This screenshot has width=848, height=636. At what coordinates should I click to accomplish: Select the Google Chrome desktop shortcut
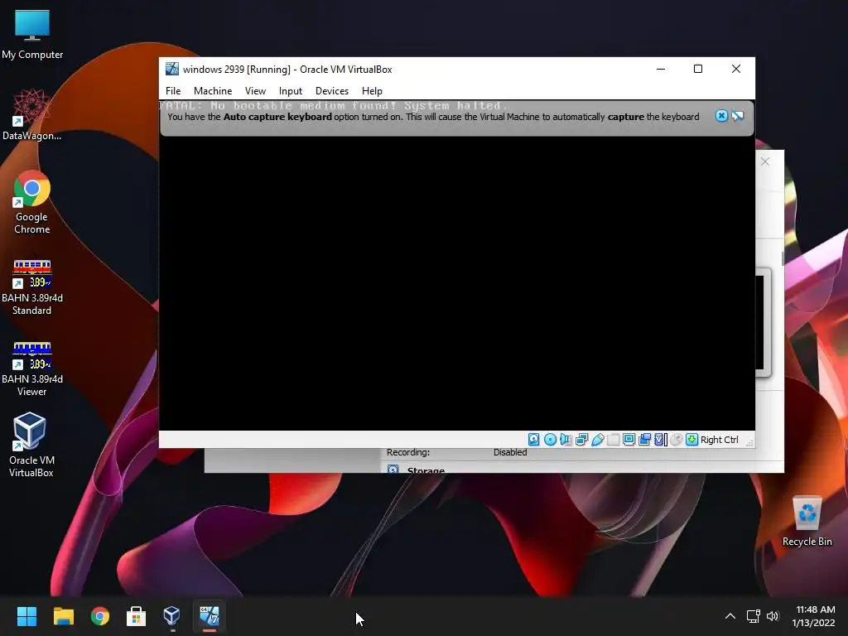[32, 202]
